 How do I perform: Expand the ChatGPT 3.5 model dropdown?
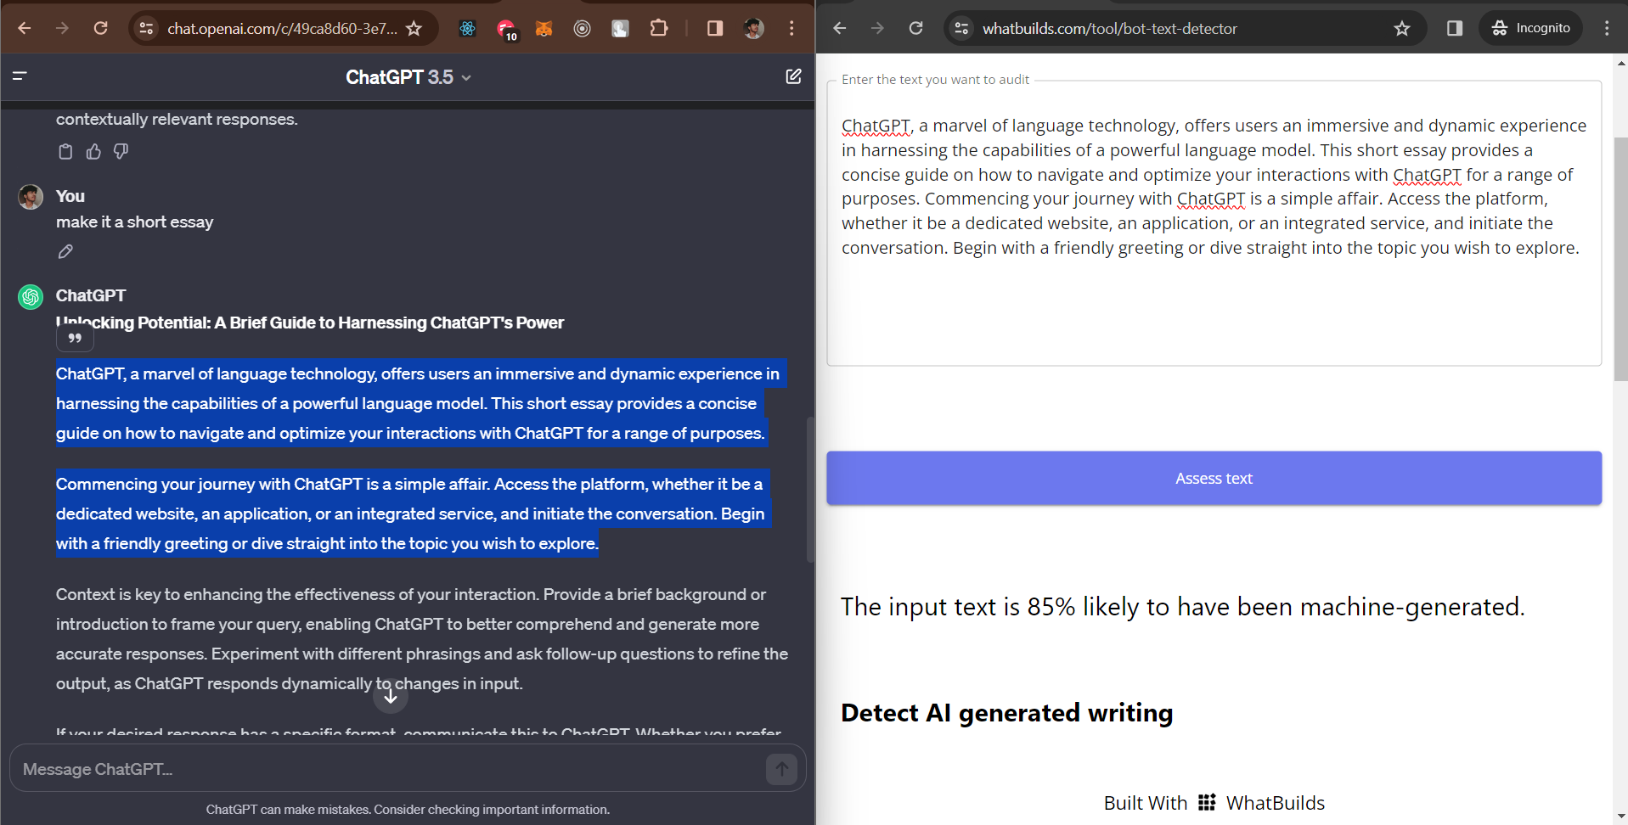point(408,77)
